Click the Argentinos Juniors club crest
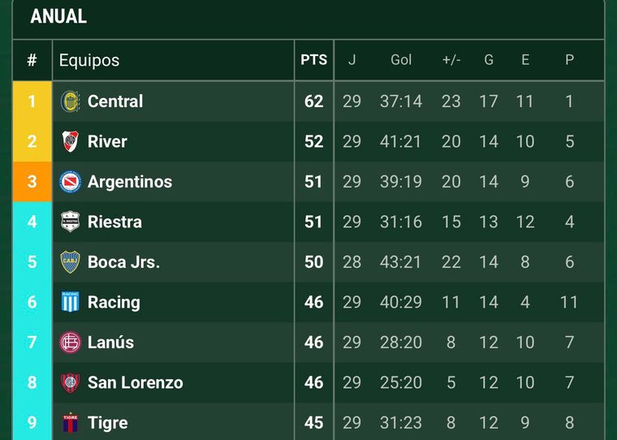The width and height of the screenshot is (617, 440). [71, 182]
